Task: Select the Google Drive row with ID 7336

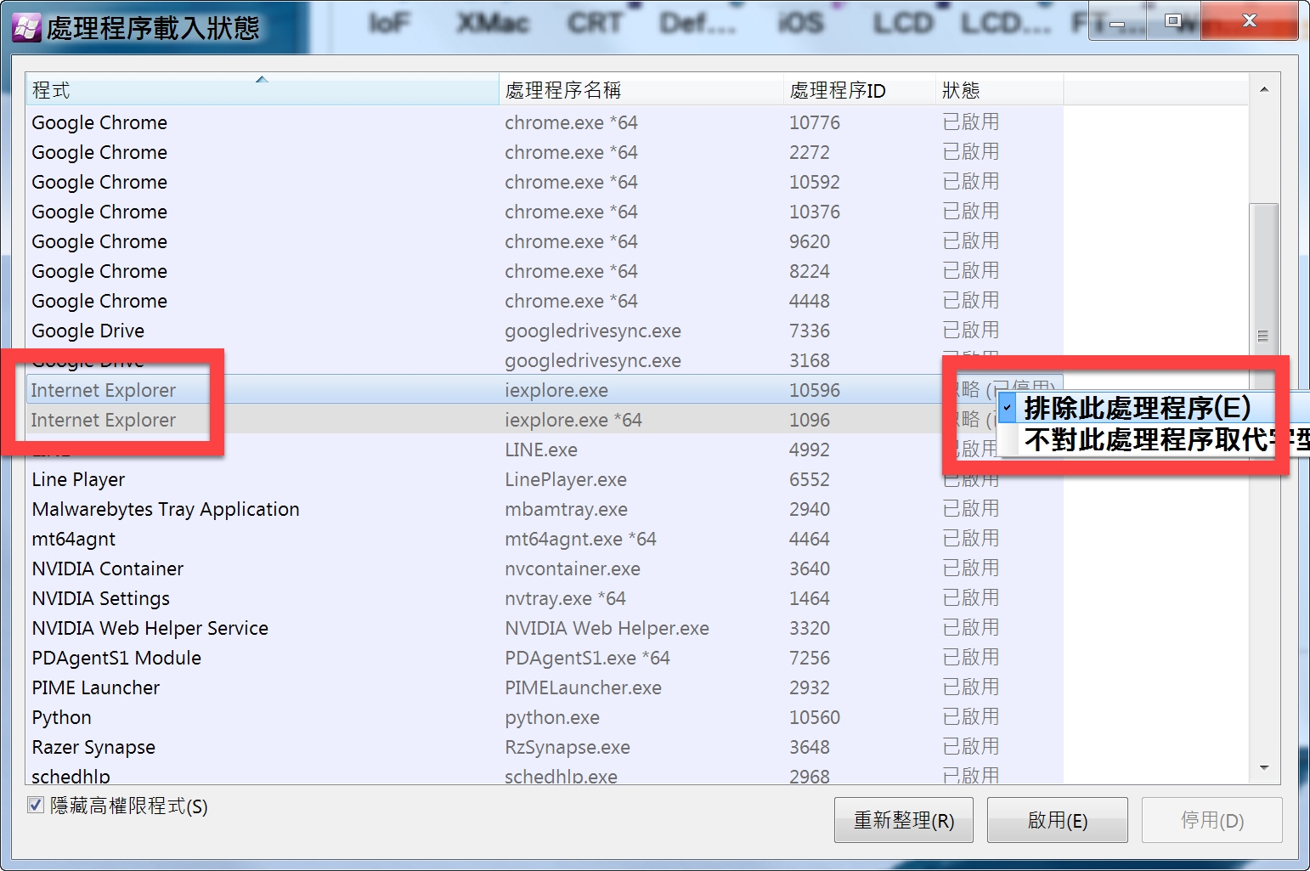Action: pyautogui.click(x=544, y=331)
